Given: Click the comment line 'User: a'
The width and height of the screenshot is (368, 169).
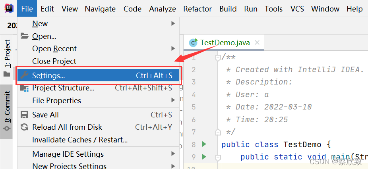Looking at the screenshot, I should (x=252, y=94).
